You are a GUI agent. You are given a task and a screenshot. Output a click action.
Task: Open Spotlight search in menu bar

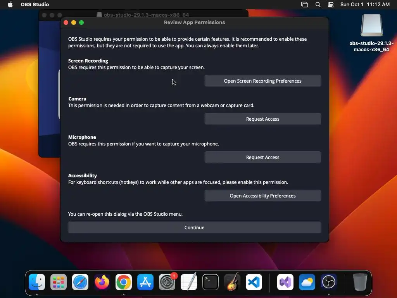point(318,5)
